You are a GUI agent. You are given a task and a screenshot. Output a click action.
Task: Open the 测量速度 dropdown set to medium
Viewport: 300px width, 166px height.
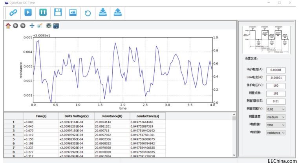(276, 117)
